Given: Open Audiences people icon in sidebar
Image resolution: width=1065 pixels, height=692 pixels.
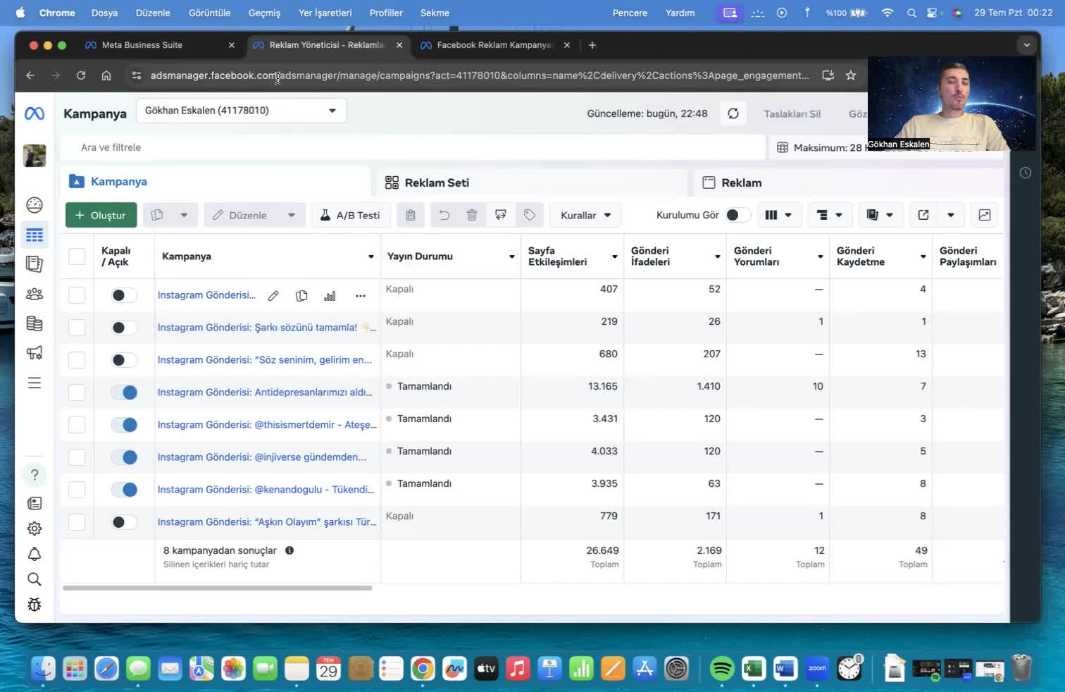Looking at the screenshot, I should coord(35,294).
